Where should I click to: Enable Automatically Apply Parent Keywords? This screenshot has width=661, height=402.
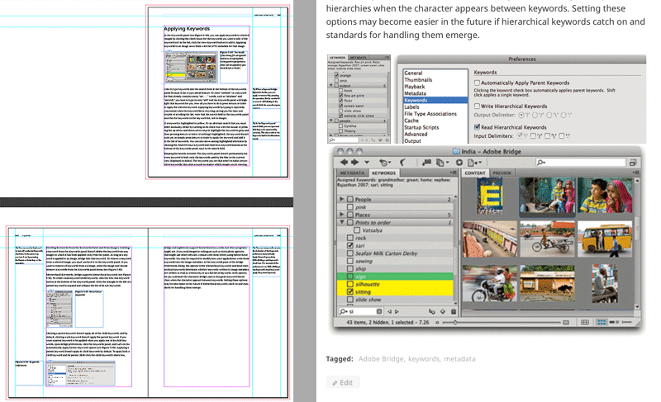[x=477, y=83]
